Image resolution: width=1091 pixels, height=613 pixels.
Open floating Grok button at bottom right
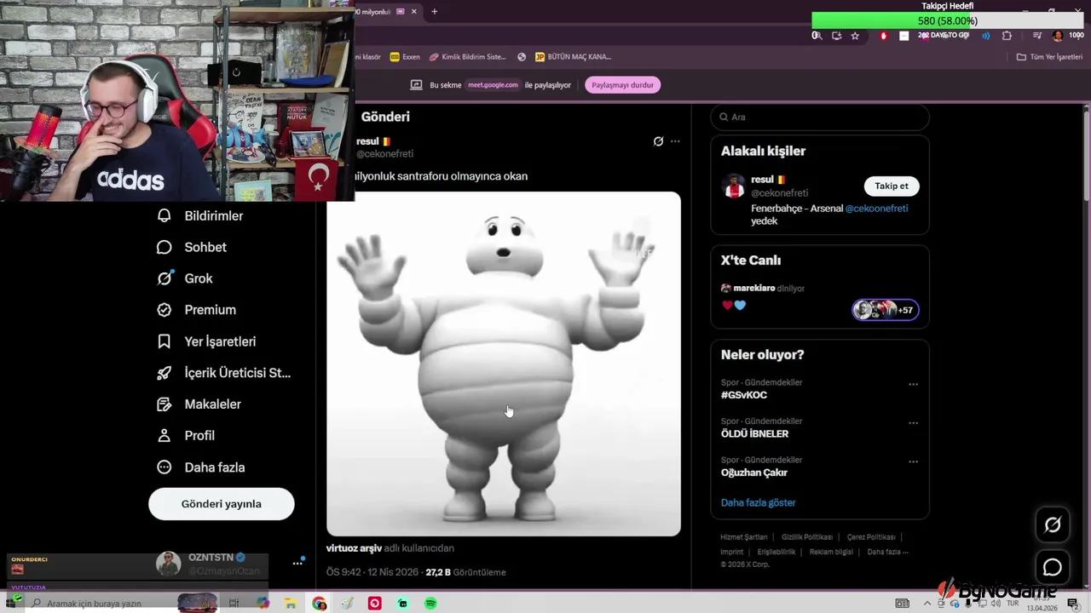coord(1053,525)
